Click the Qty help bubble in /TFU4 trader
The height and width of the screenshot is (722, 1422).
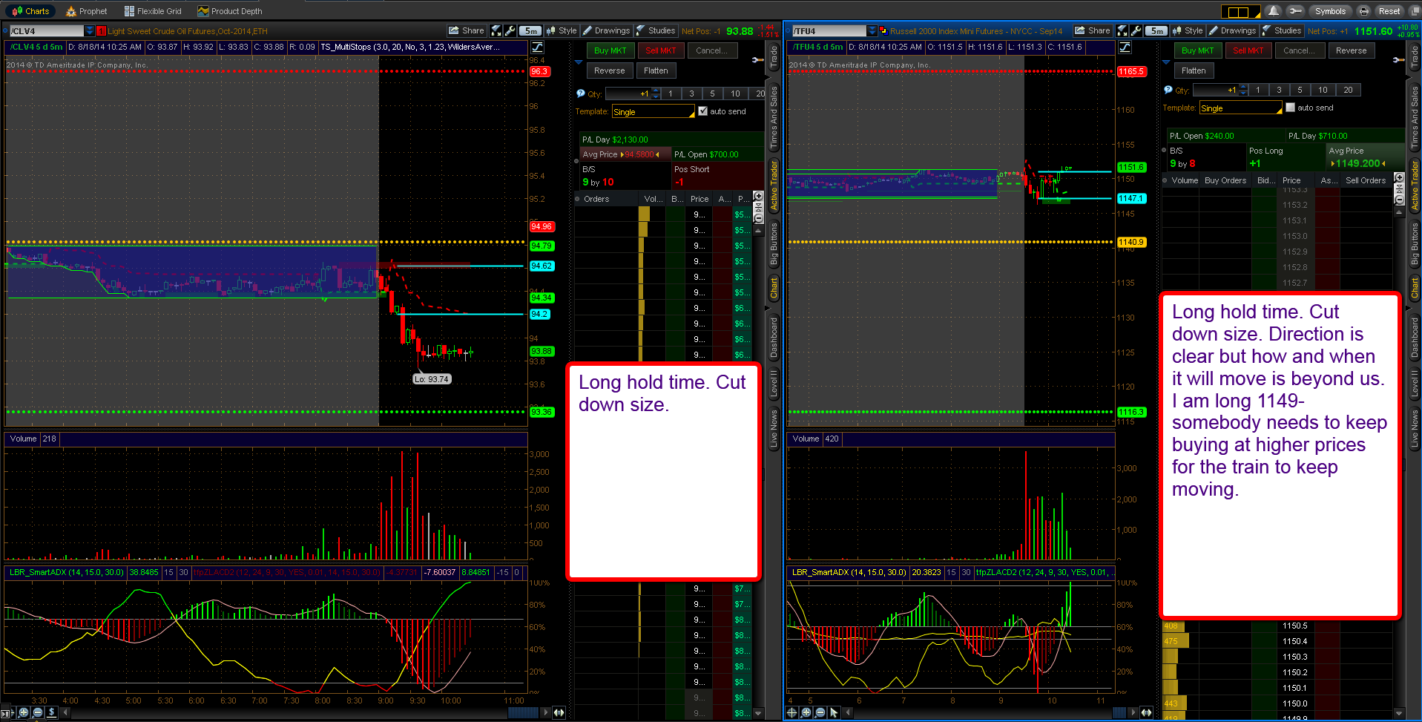1168,90
